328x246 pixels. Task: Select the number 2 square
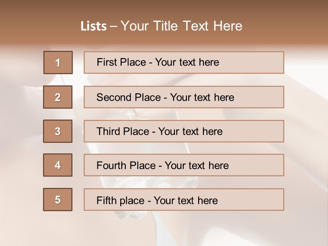tap(58, 97)
